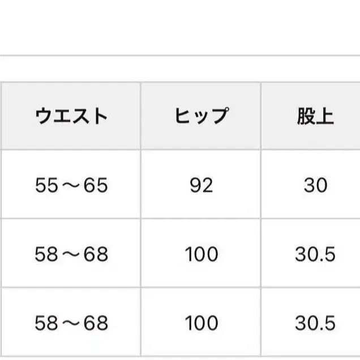Click cut-off cell left of middle-row 58～68

pyautogui.click(x=1, y=254)
